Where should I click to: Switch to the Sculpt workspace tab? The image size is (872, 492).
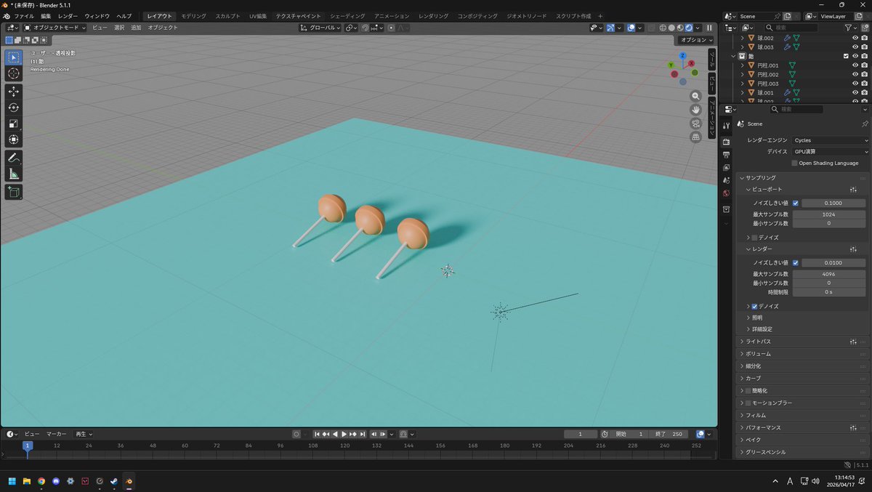(227, 16)
